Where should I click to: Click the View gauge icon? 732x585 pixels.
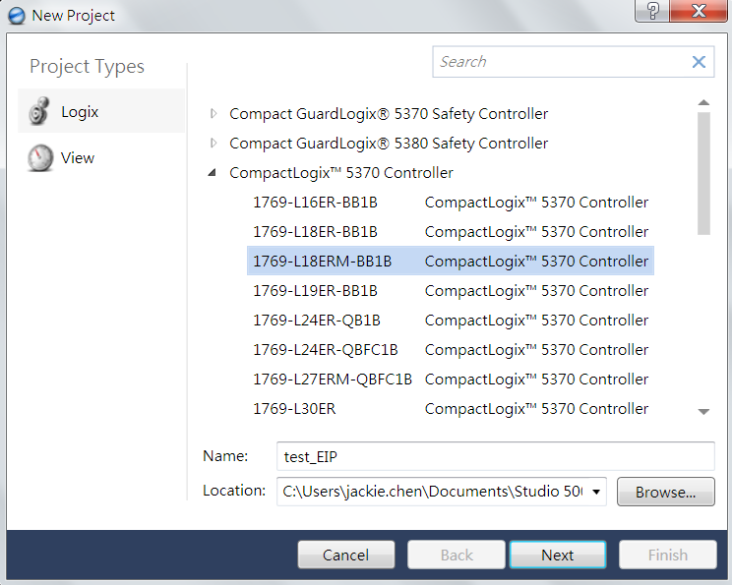tap(40, 157)
